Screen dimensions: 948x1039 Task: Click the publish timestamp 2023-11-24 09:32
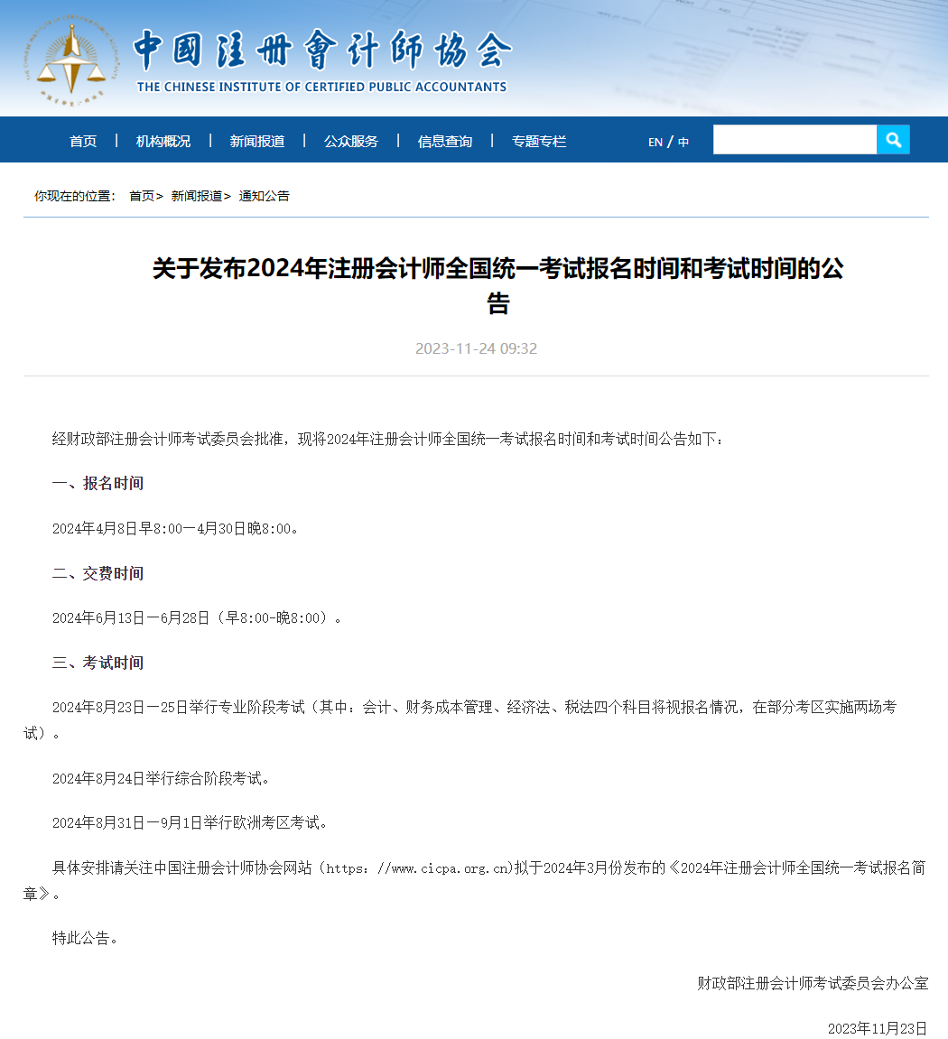pyautogui.click(x=476, y=348)
